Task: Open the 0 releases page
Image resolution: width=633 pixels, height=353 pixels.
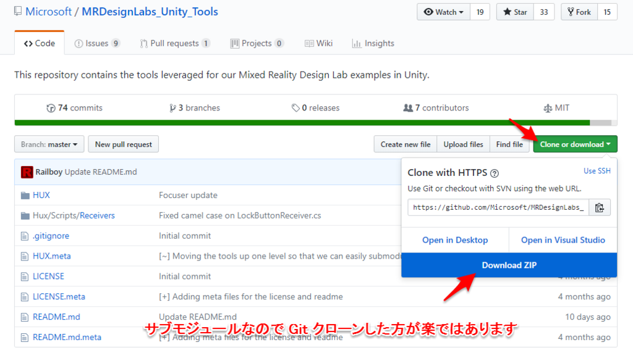Action: (315, 107)
